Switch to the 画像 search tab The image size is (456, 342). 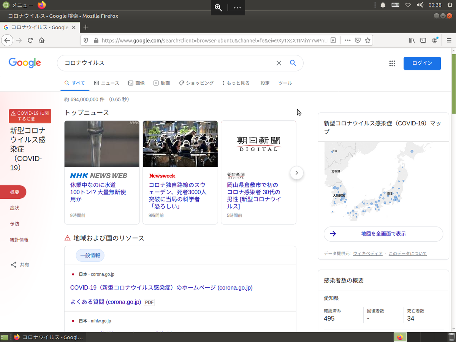click(136, 83)
